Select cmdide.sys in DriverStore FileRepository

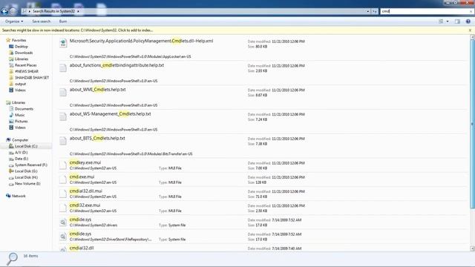click(80, 234)
